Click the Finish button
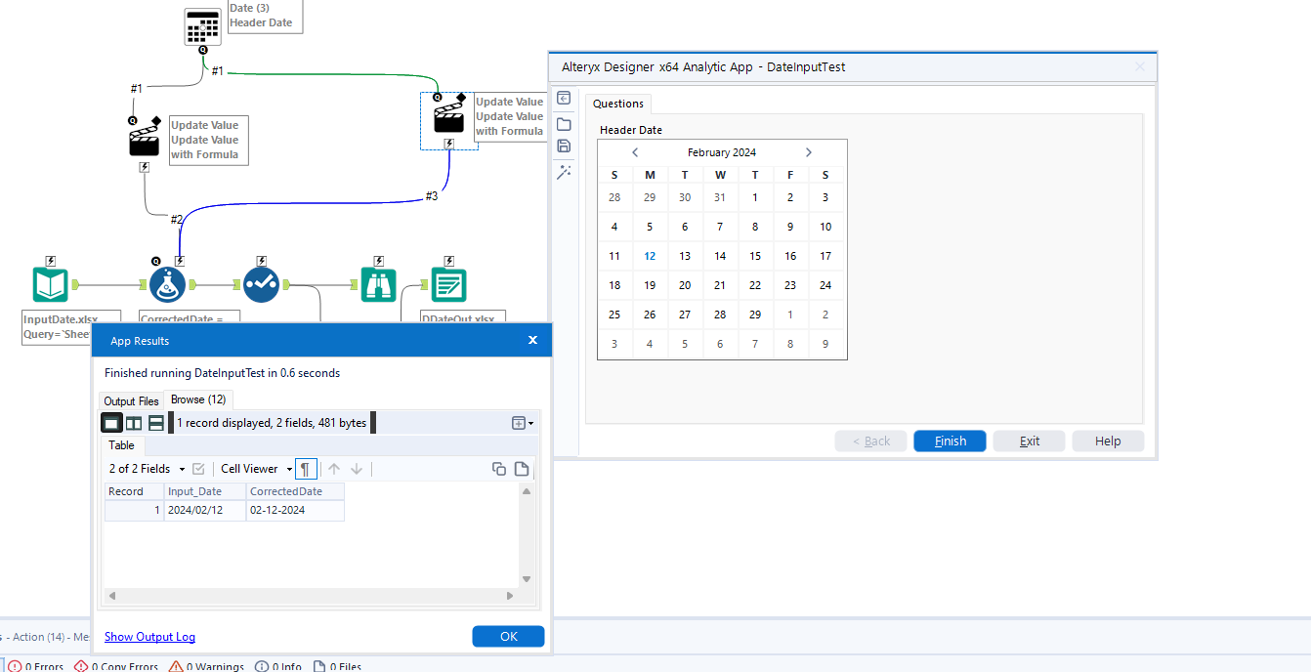This screenshot has width=1311, height=672. (x=949, y=441)
